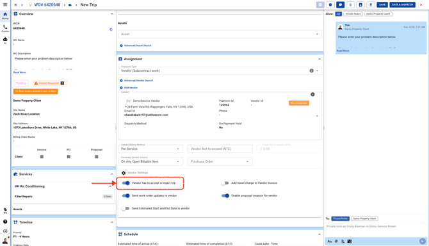
Task: Open the Assignee Type dropdown
Action: [x=220, y=70]
